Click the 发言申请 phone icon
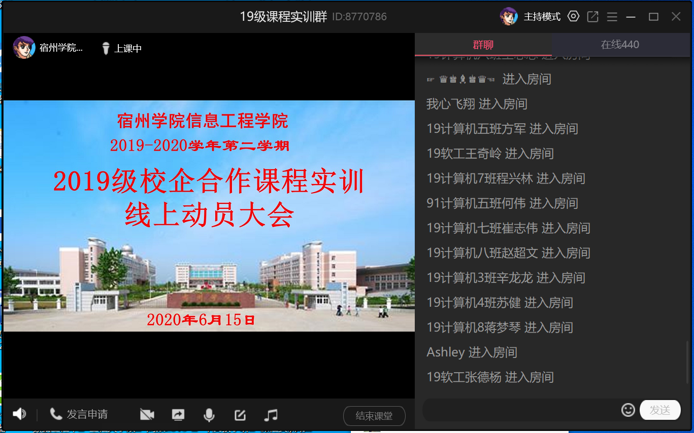The width and height of the screenshot is (694, 433). click(x=56, y=414)
